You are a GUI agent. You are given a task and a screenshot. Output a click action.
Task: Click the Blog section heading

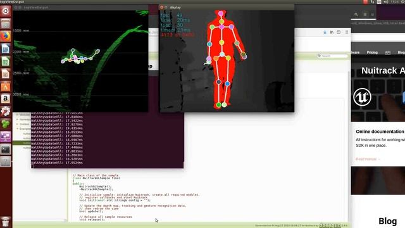[x=388, y=221]
